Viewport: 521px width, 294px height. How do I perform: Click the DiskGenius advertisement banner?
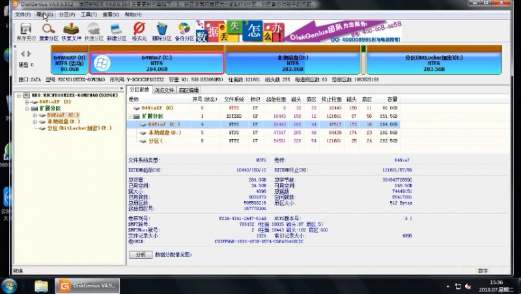[299, 31]
